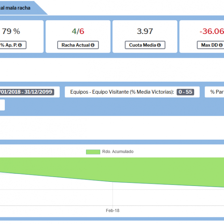This screenshot has height=224, width=224.
Task: Click the green Rdo. Acumulado legend swatch
Action: [x=93, y=152]
